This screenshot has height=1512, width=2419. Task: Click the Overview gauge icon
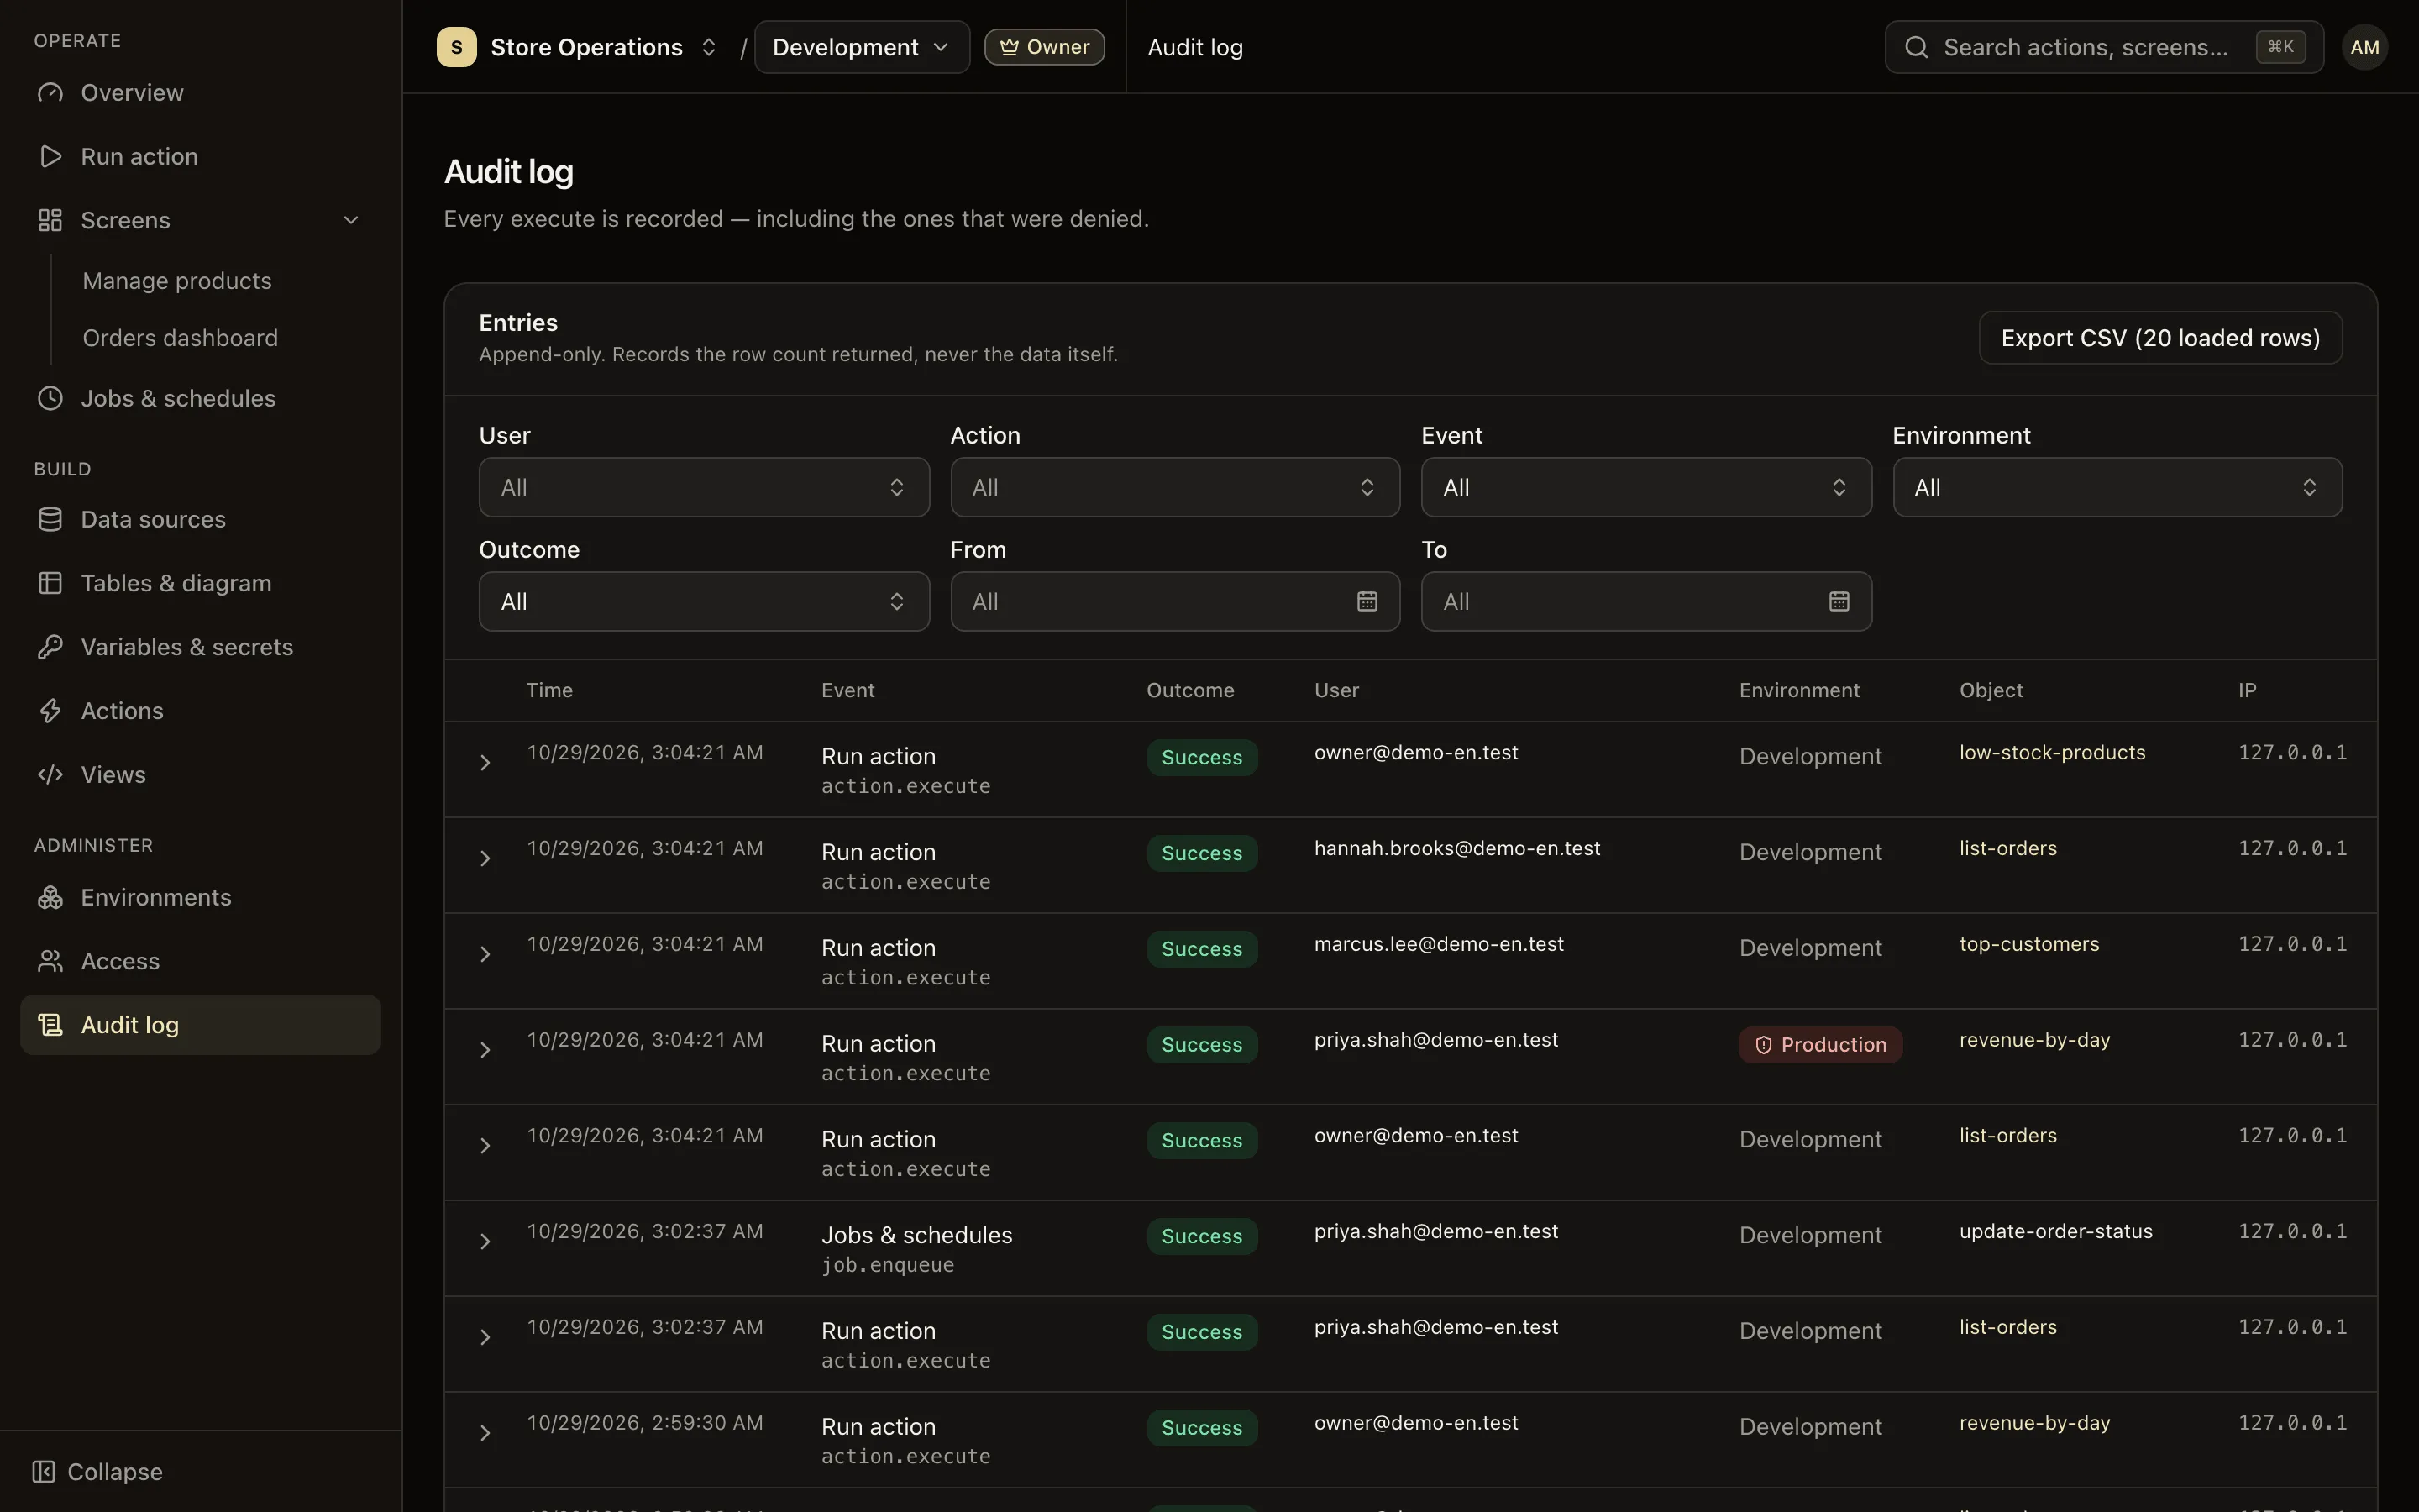click(x=50, y=93)
